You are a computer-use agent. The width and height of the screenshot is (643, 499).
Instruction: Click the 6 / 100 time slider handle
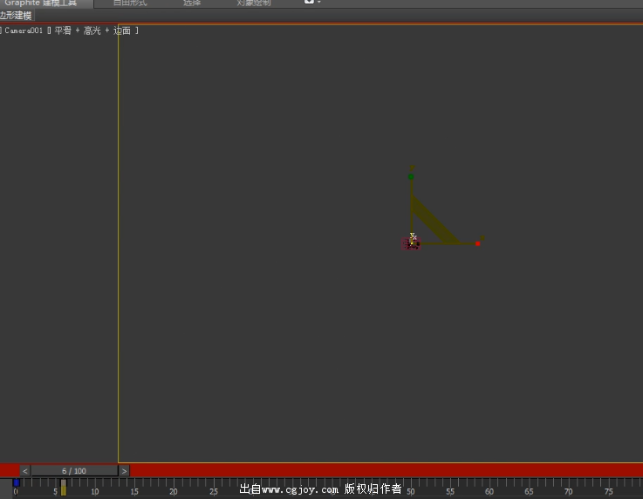[74, 471]
